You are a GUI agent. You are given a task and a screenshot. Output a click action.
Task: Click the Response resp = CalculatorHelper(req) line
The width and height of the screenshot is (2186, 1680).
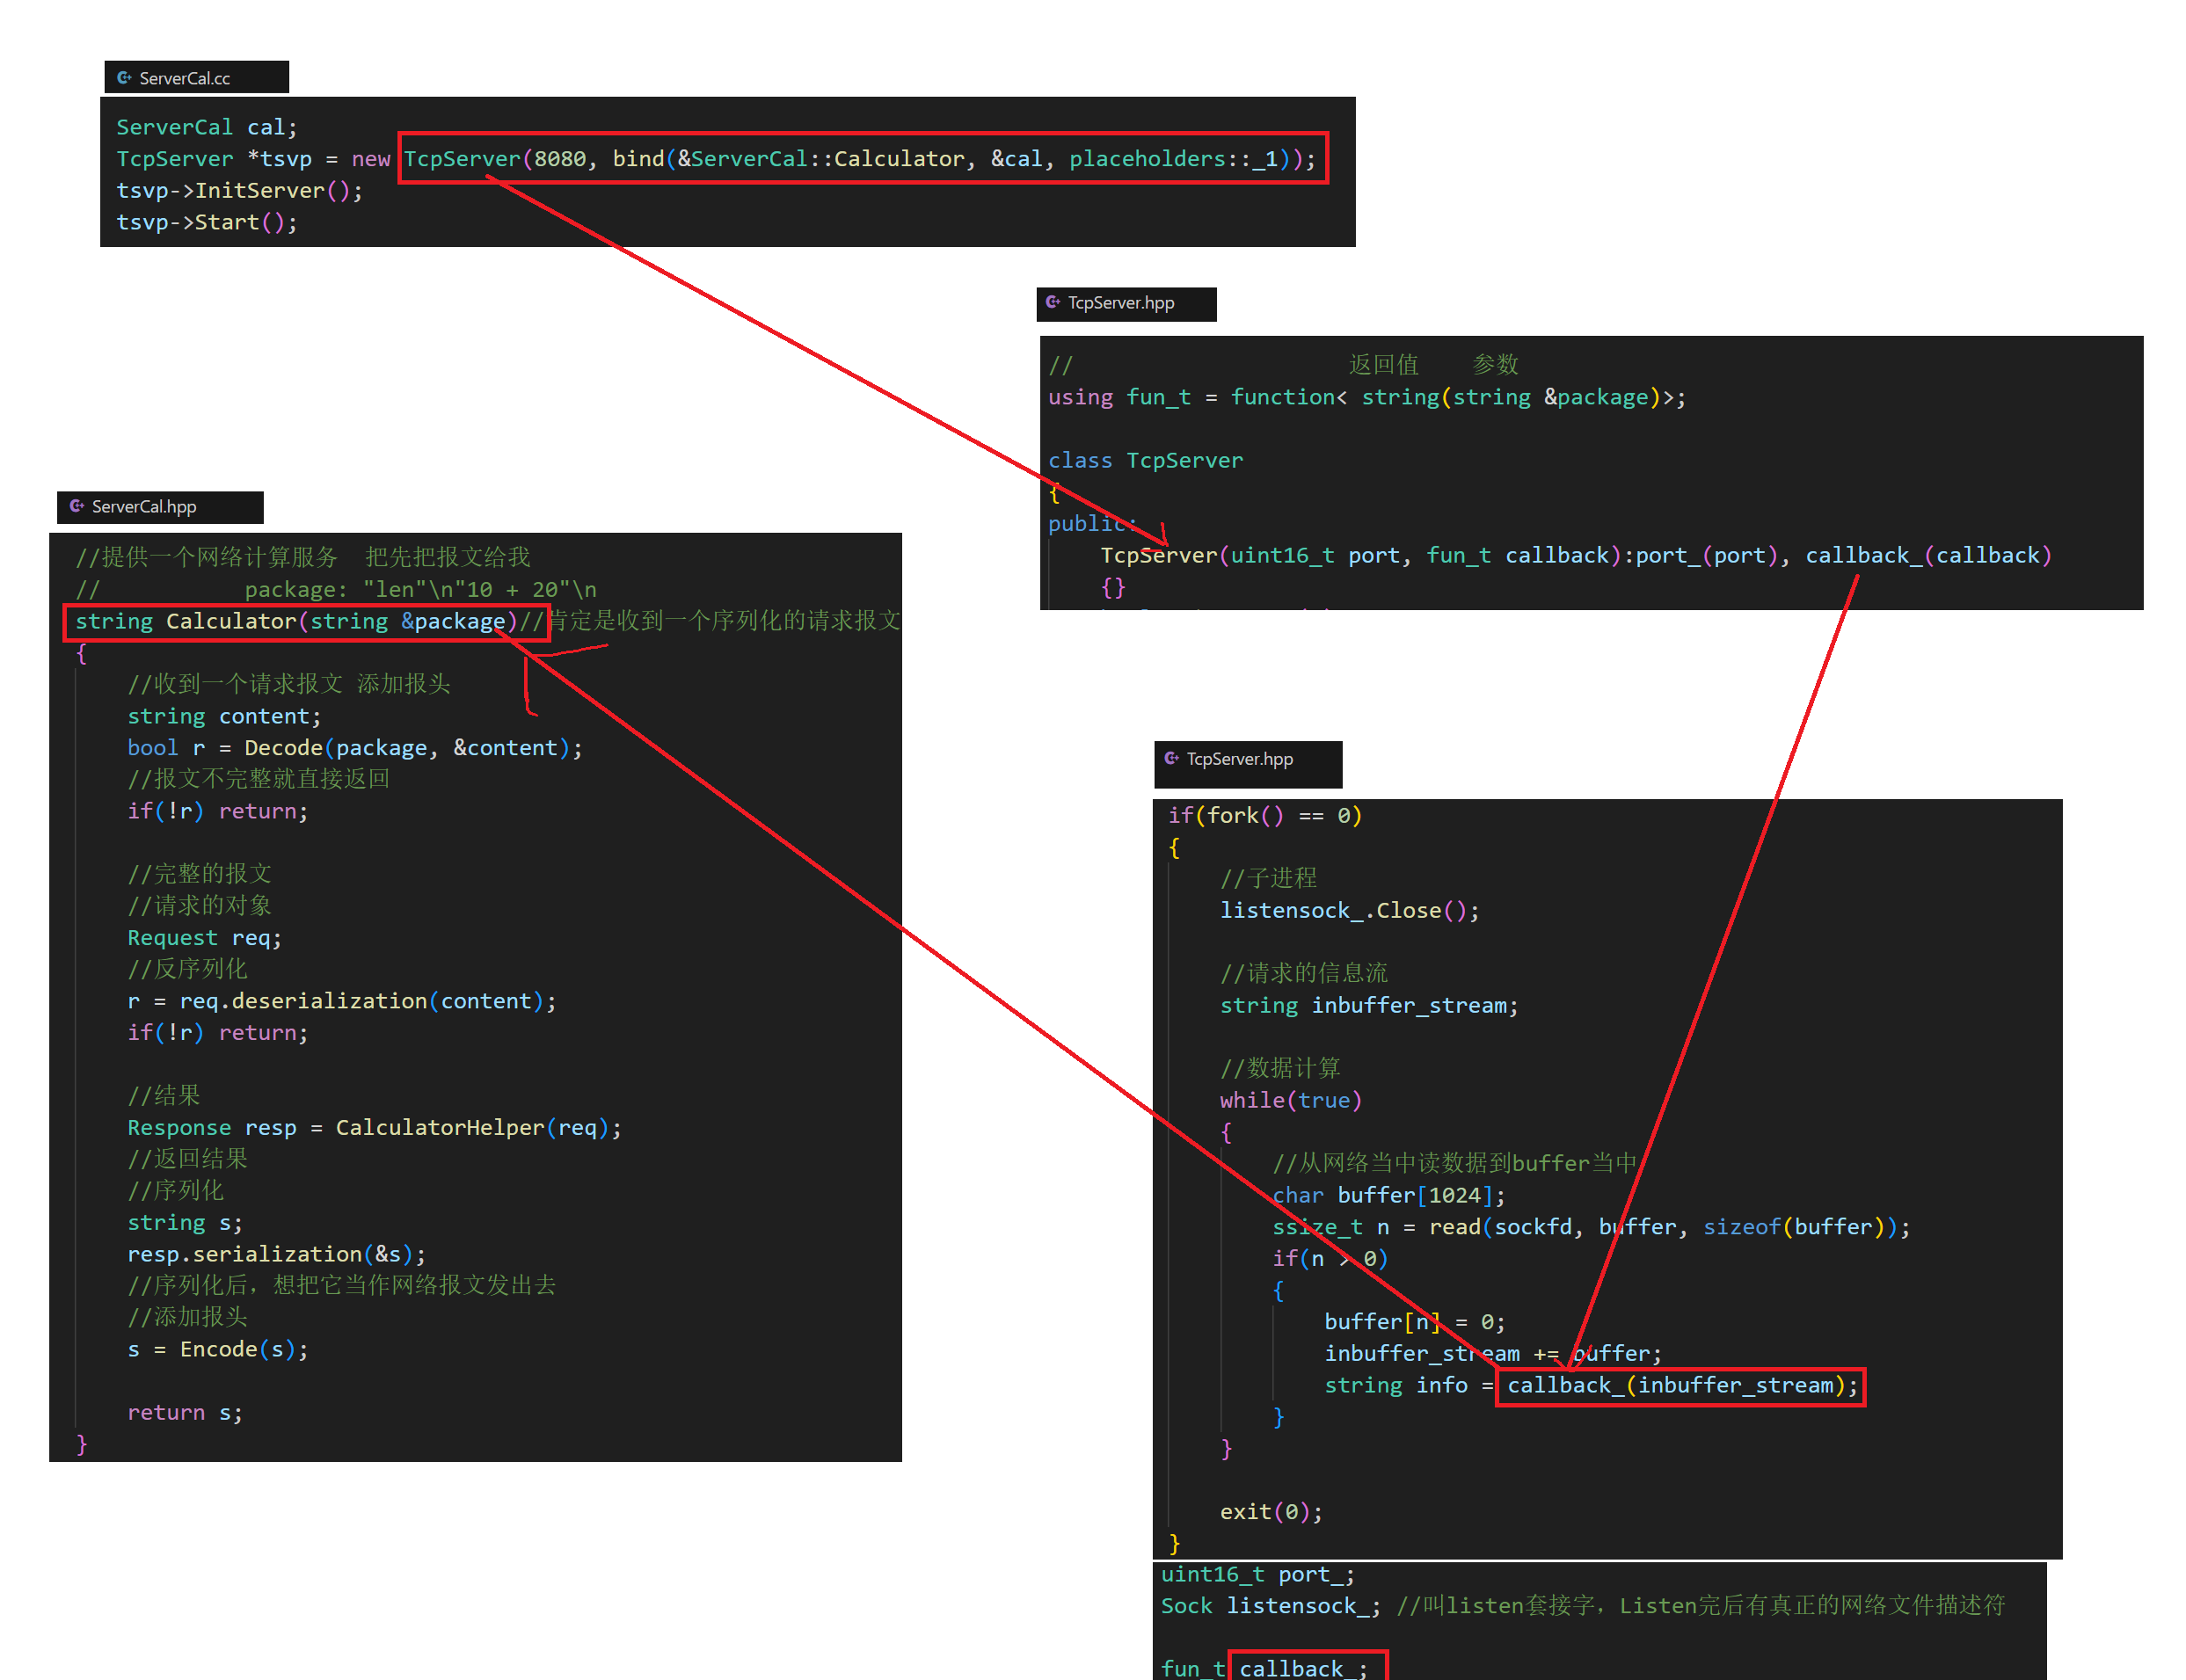[374, 1128]
